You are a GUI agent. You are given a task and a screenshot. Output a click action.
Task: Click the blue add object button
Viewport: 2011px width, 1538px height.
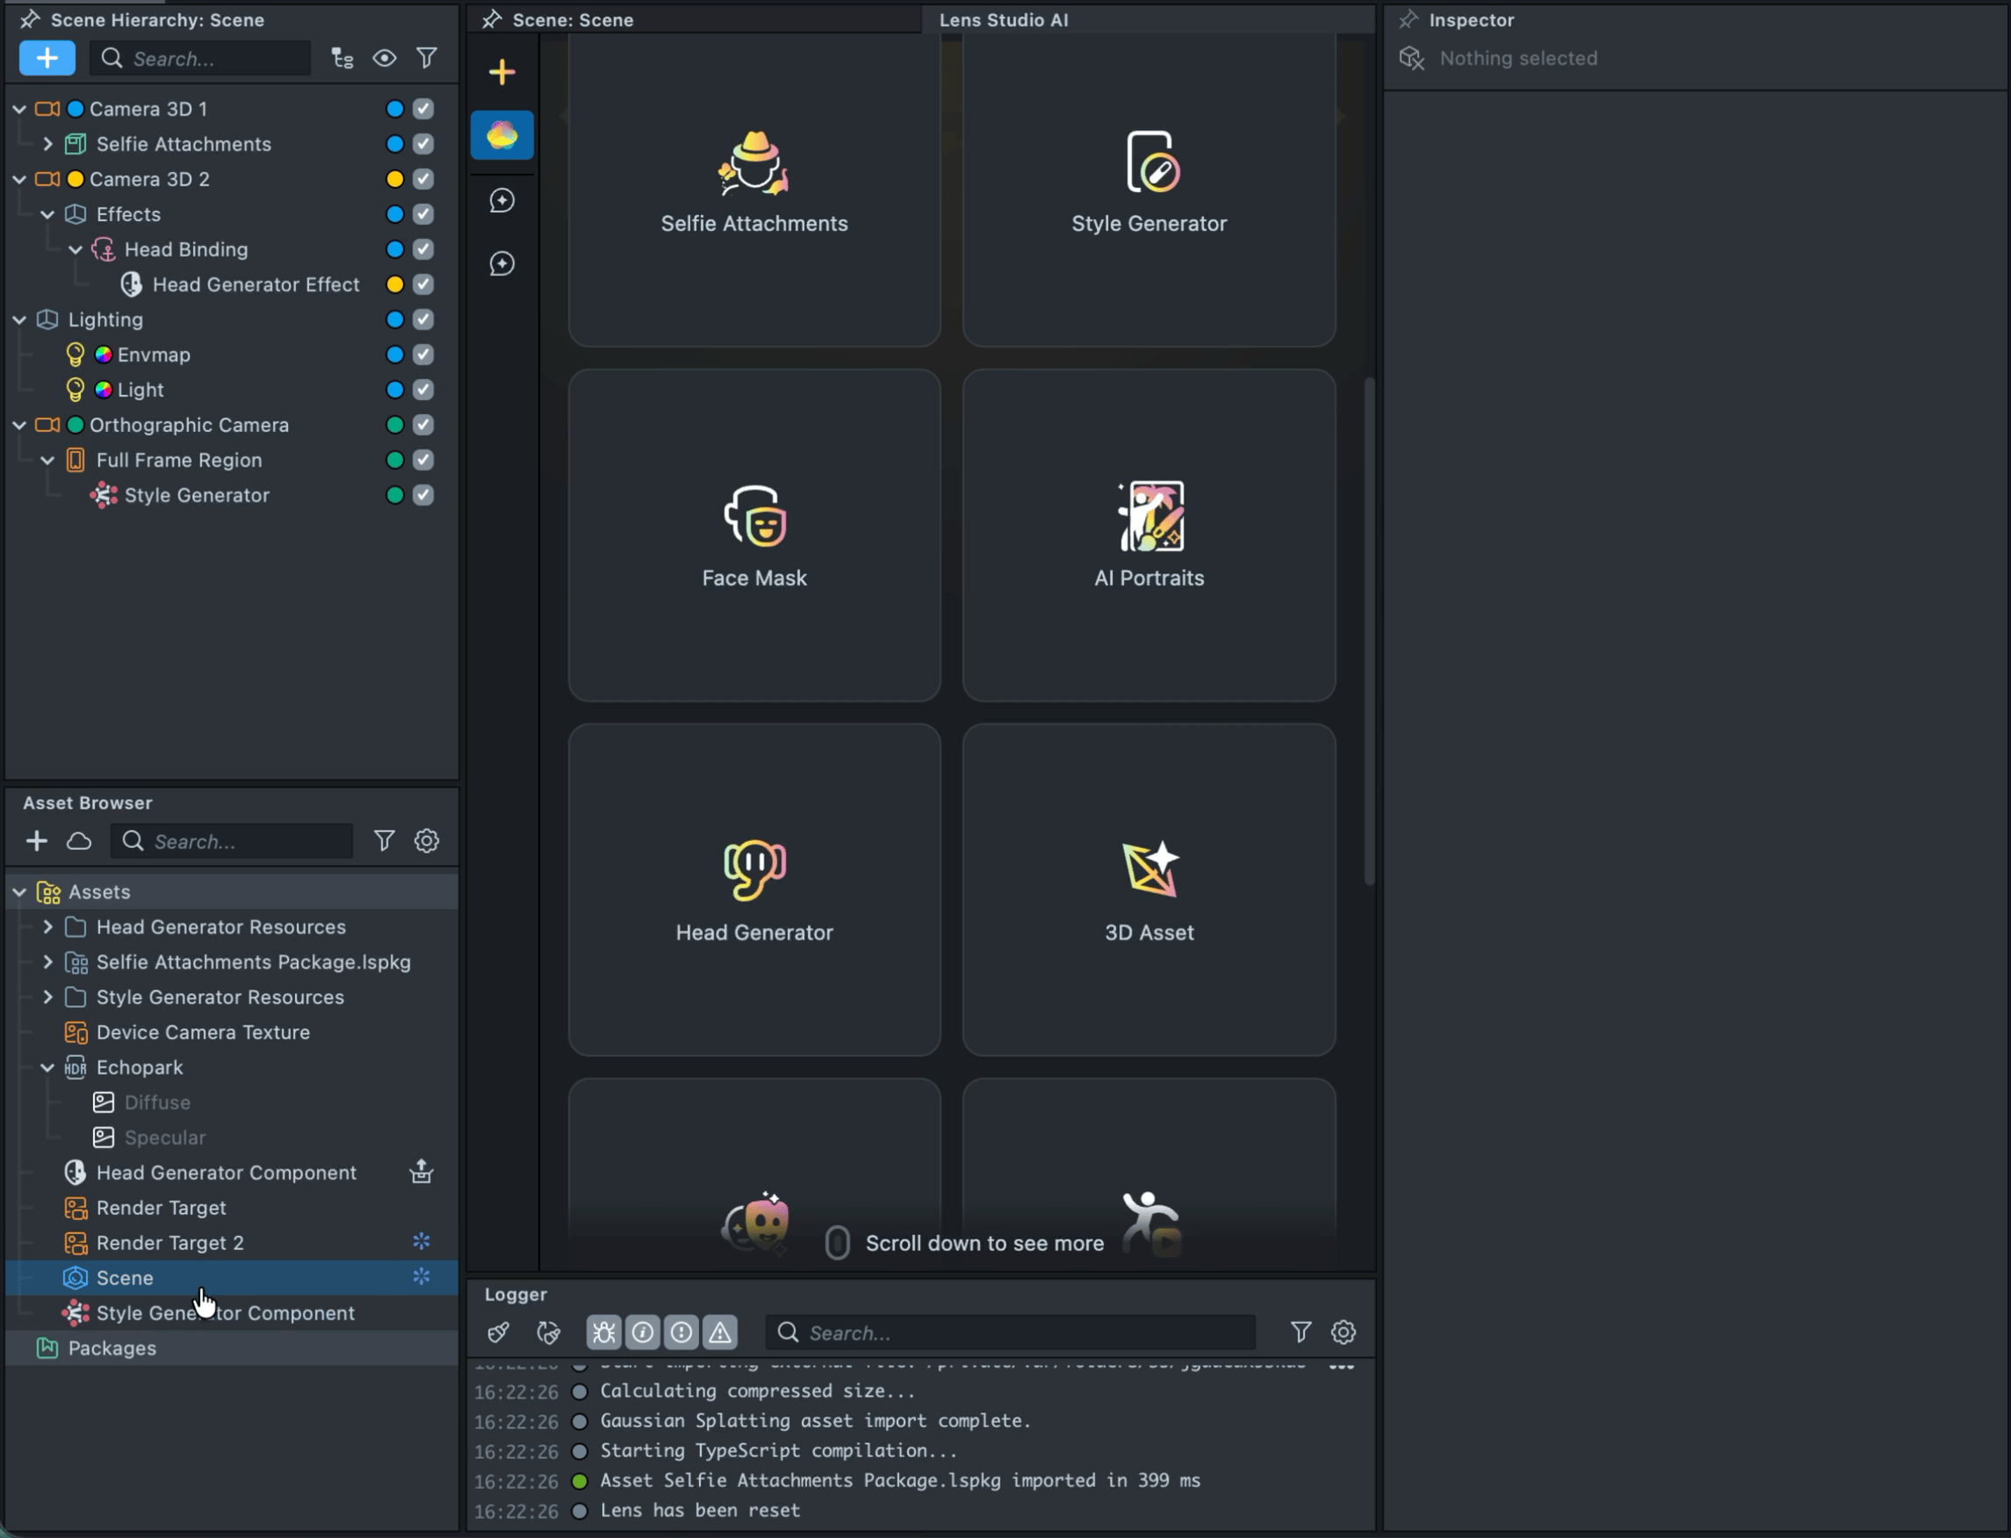point(47,59)
